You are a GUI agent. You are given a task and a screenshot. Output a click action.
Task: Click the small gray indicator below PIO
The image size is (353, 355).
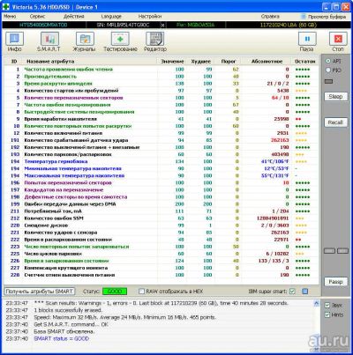coord(328,81)
